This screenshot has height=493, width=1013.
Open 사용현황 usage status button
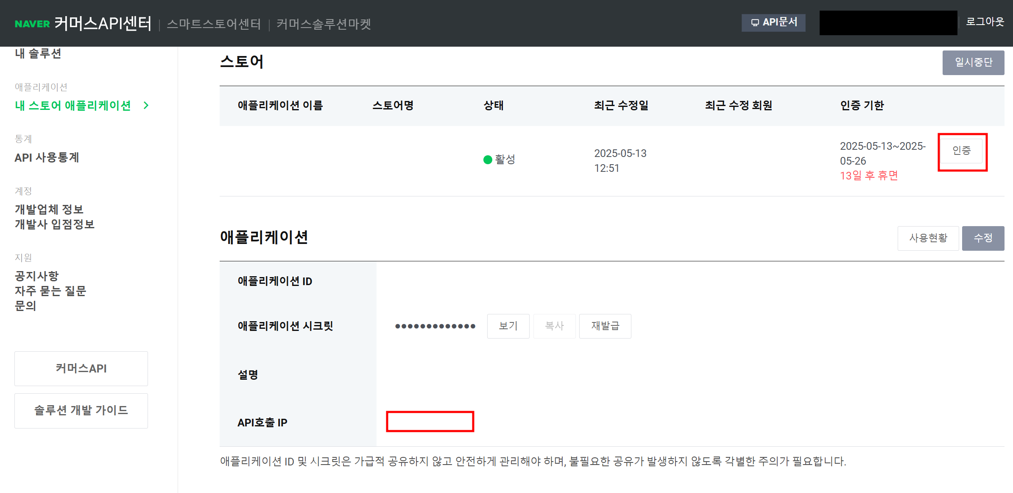click(x=928, y=238)
